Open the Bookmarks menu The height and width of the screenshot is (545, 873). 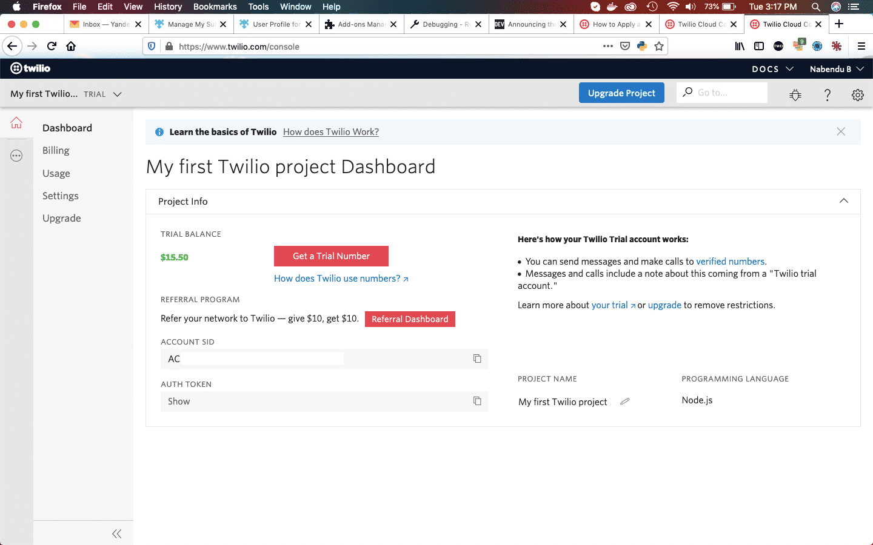point(215,7)
